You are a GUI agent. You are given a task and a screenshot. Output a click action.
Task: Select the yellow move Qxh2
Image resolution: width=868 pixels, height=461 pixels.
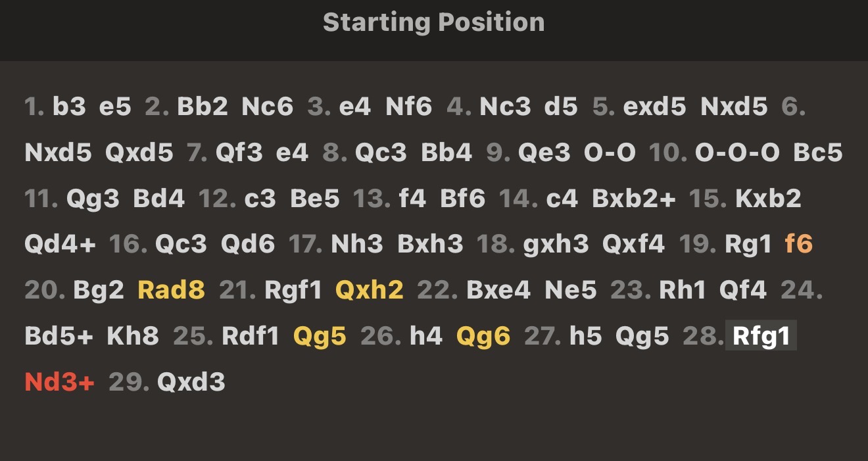pyautogui.click(x=369, y=290)
